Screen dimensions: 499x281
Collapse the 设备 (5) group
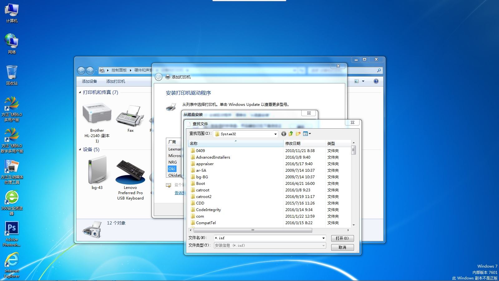tap(80, 150)
